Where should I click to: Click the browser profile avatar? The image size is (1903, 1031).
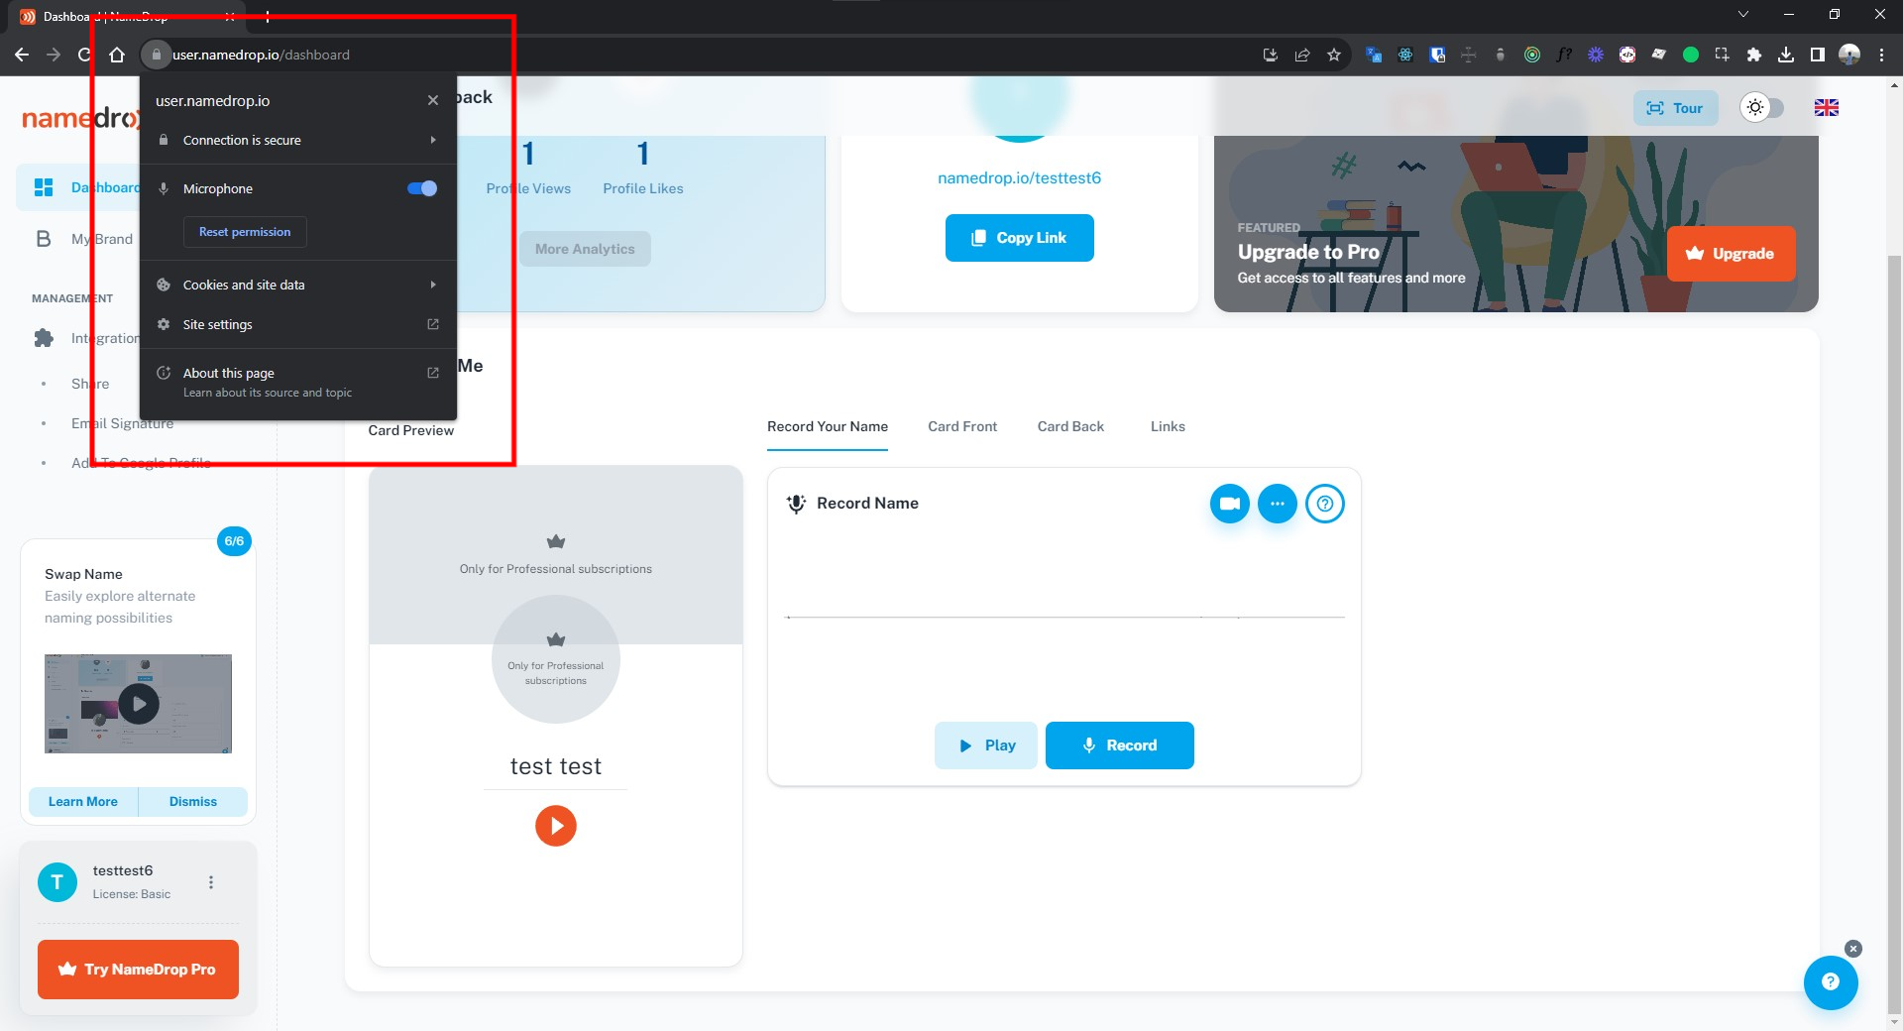(x=1849, y=55)
